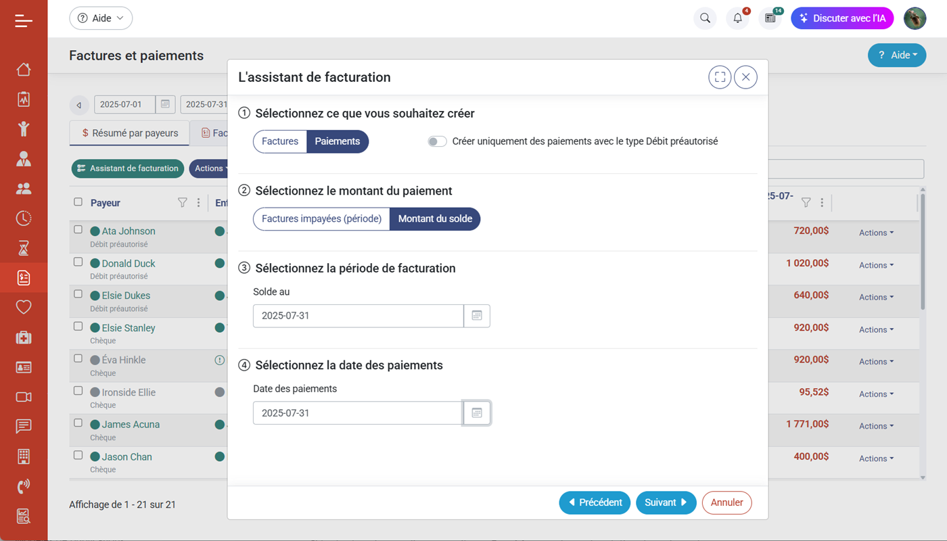
Task: Open the calendar icon with badge 14
Action: (x=770, y=18)
